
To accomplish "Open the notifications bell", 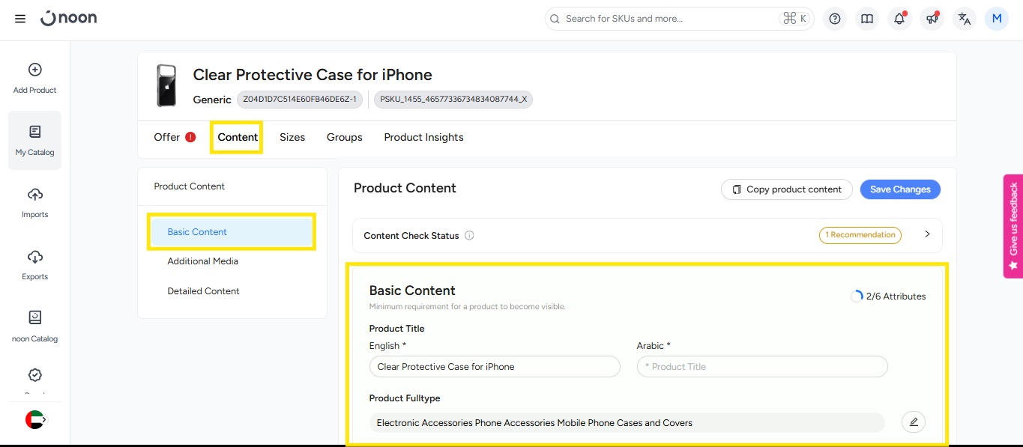I will [899, 19].
